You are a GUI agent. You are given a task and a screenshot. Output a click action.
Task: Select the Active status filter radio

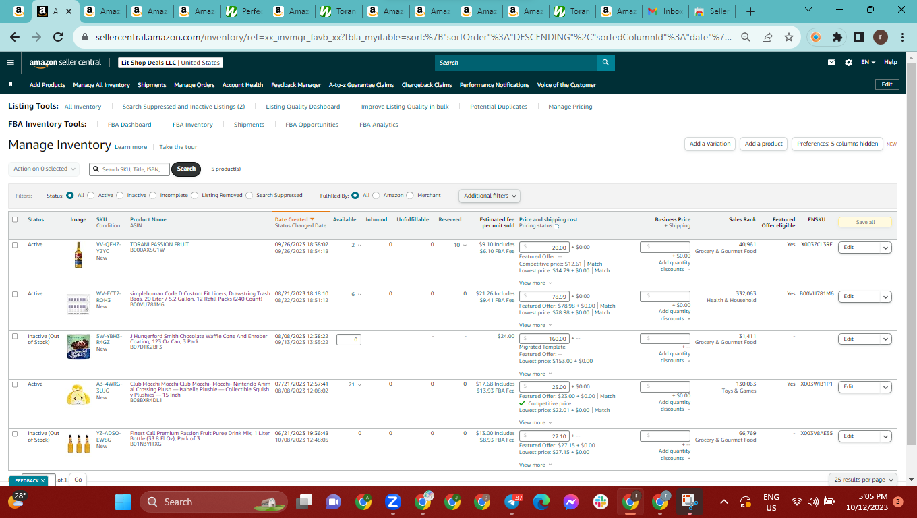pos(91,196)
